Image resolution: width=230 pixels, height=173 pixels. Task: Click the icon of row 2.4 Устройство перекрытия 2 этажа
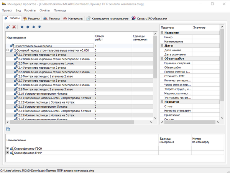point(16,68)
